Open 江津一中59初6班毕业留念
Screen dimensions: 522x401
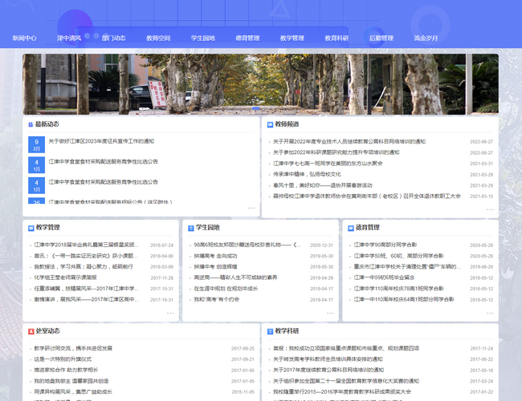pos(384,277)
